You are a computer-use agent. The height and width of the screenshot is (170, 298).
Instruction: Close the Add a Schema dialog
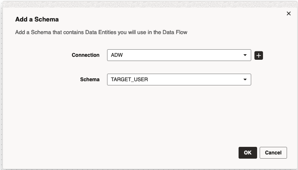tap(289, 13)
